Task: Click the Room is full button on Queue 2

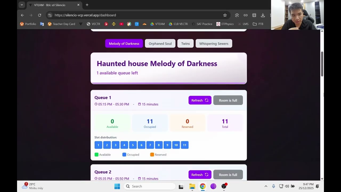Action: pyautogui.click(x=228, y=174)
